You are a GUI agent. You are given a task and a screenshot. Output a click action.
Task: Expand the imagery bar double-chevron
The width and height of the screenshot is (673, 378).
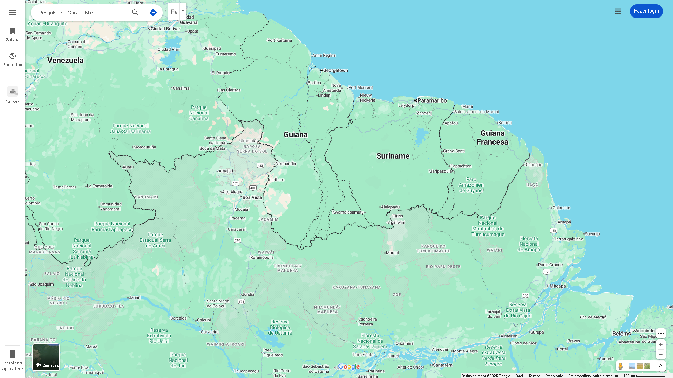660,366
